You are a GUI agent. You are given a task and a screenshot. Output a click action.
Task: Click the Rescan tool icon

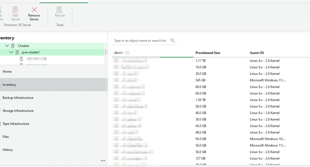(60, 10)
